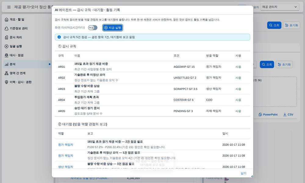Click rule name 기술완료 후 미정산 오더 in 감시 규칙 table
The width and height of the screenshot is (305, 183).
click(90, 75)
